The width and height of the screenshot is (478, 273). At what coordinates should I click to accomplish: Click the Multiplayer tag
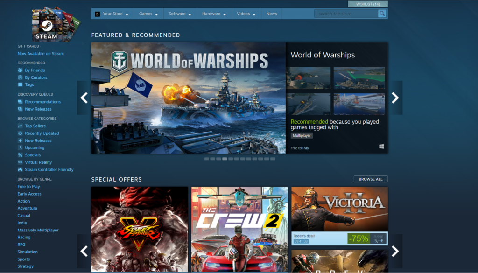coord(302,136)
